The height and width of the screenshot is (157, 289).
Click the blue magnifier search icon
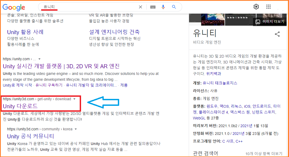point(174,7)
